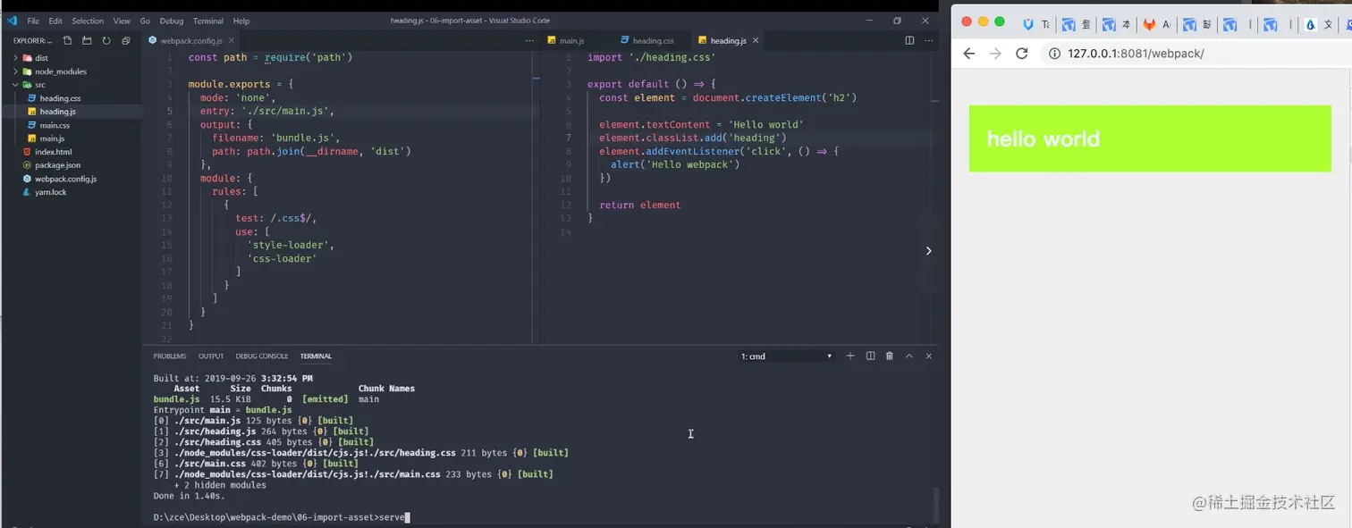Kill terminal with trash icon

point(890,356)
